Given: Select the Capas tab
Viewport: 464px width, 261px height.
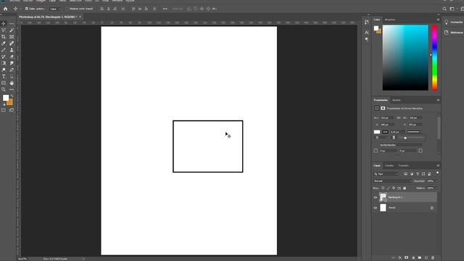Looking at the screenshot, I should (x=377, y=166).
